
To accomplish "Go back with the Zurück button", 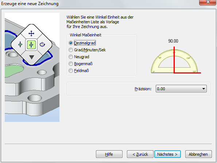I will [140, 154].
